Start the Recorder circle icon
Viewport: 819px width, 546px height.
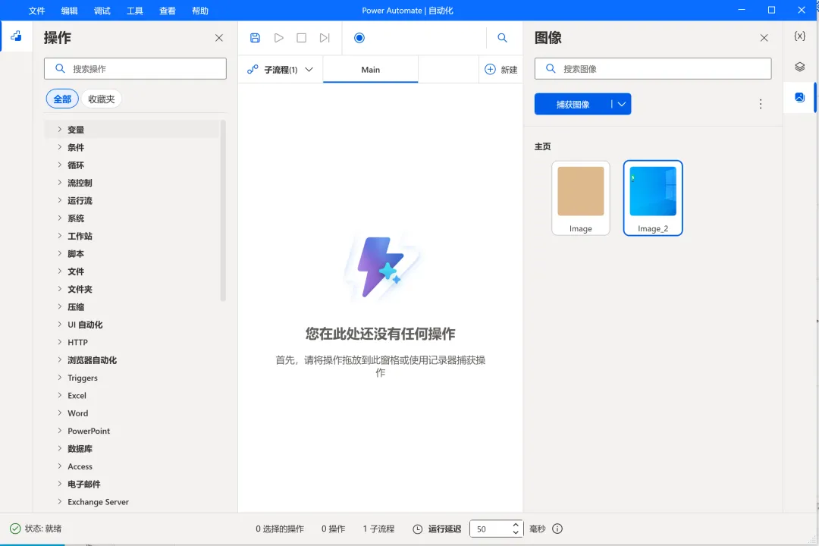pyautogui.click(x=359, y=38)
